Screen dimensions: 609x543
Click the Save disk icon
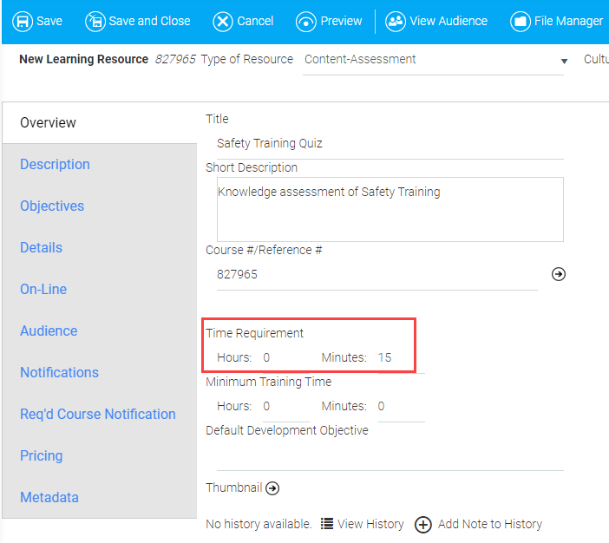click(23, 22)
